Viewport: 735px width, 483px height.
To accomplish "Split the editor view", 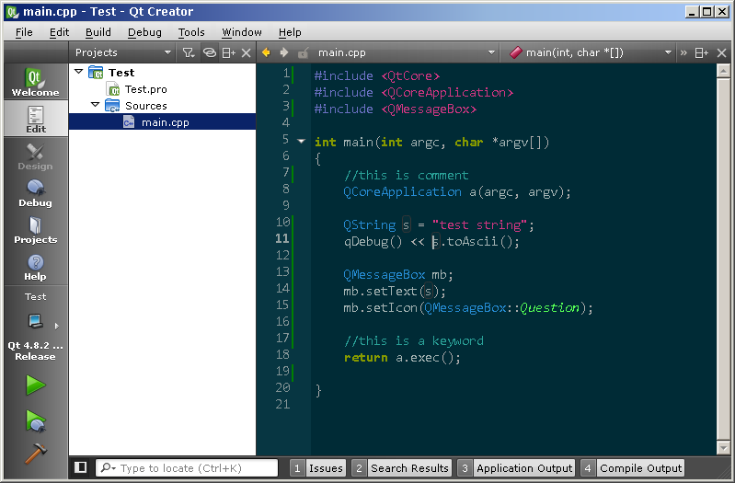I will point(701,53).
